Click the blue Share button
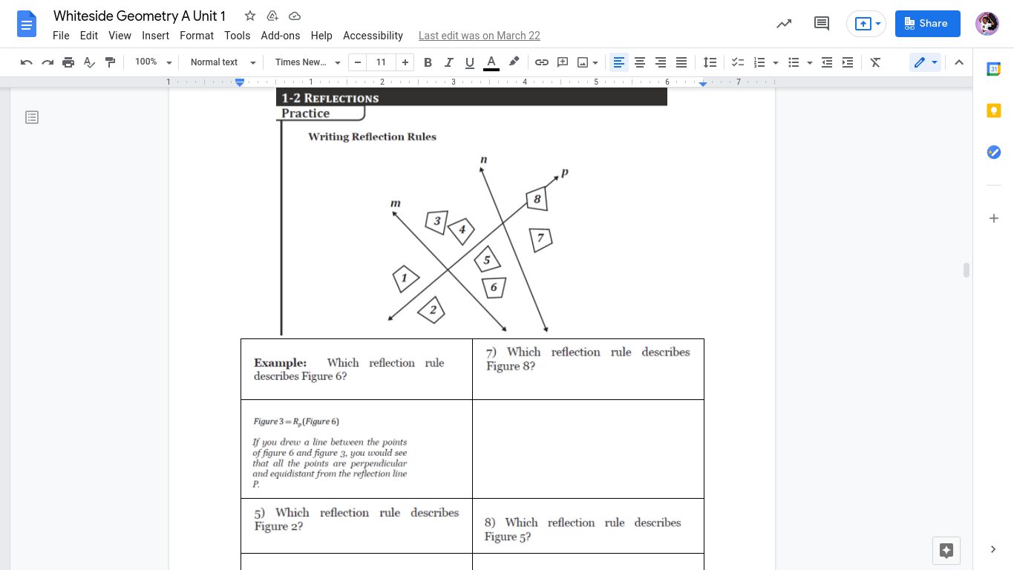 [927, 24]
